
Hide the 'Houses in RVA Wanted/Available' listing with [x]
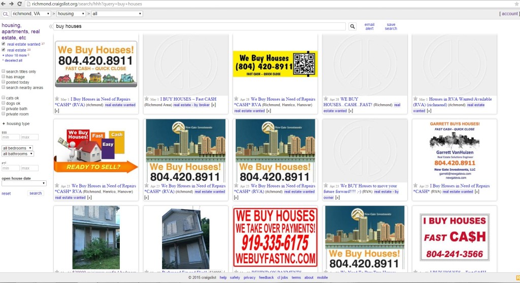429,111
